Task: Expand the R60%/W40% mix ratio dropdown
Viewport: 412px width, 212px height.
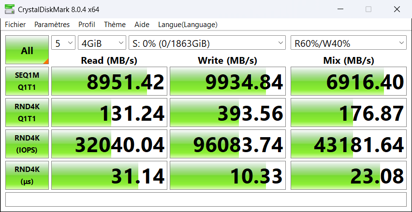Action: pos(348,43)
